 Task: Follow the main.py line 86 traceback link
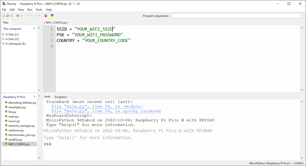(97, 106)
